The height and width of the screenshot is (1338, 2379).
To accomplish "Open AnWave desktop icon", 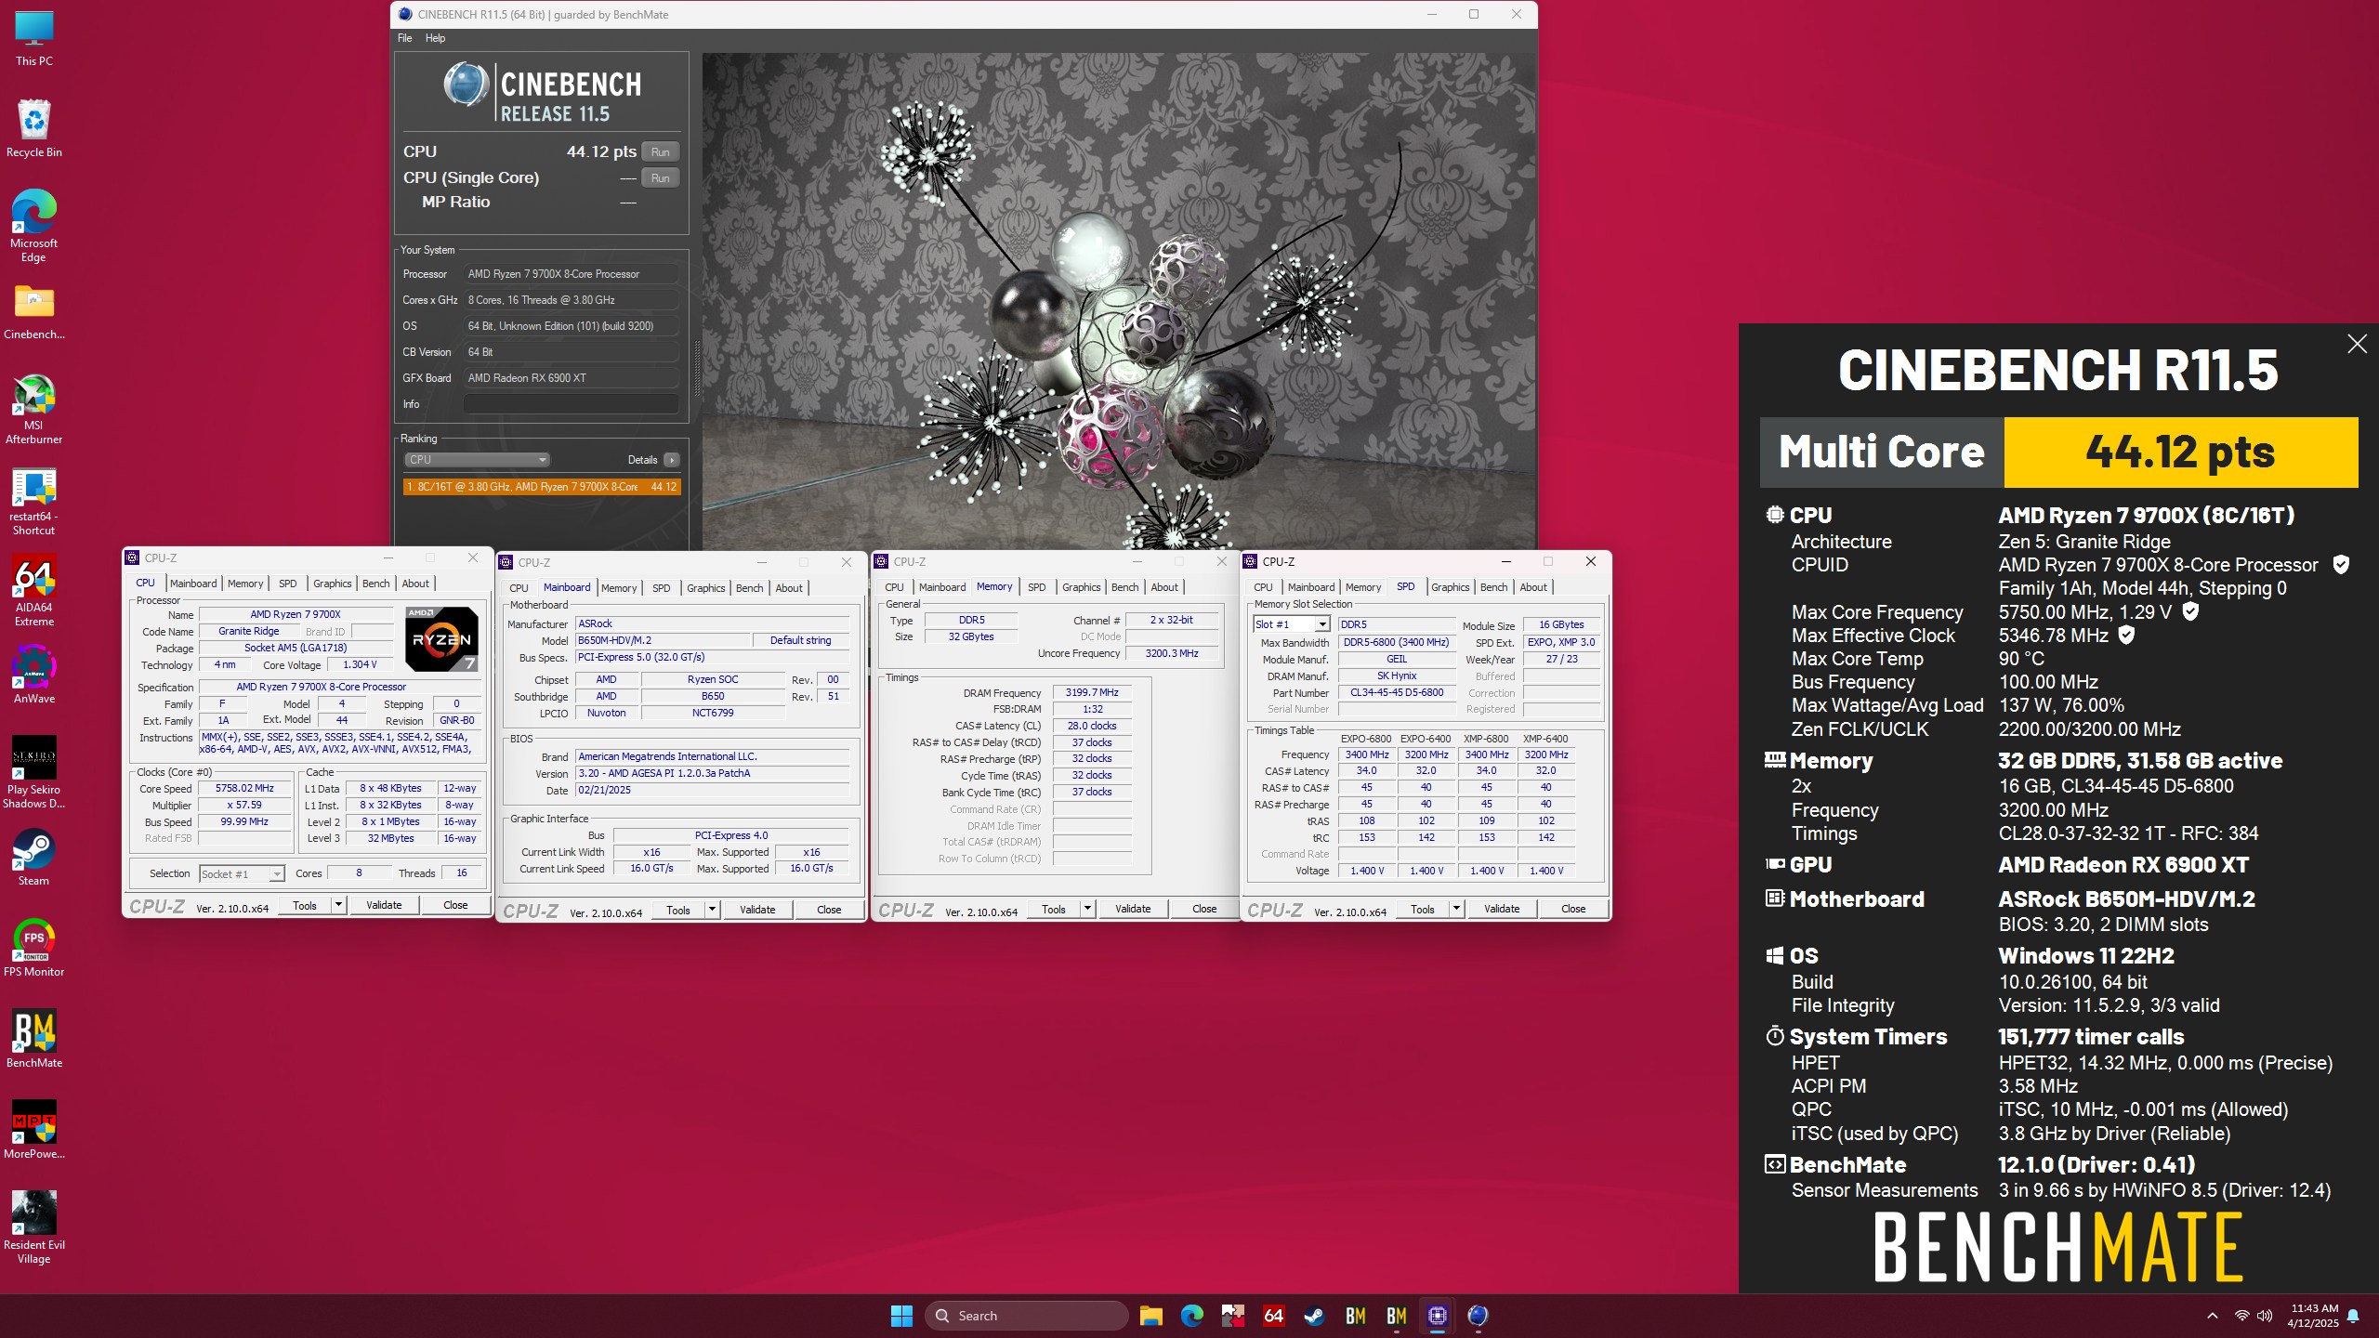I will pos(34,676).
